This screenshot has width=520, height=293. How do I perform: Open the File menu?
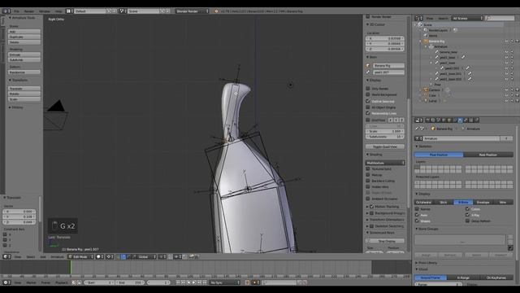click(16, 11)
